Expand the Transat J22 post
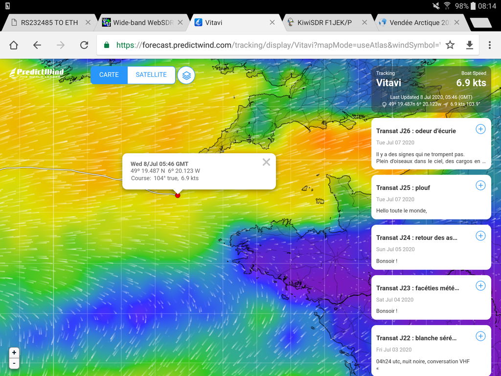The height and width of the screenshot is (376, 501). (480, 336)
